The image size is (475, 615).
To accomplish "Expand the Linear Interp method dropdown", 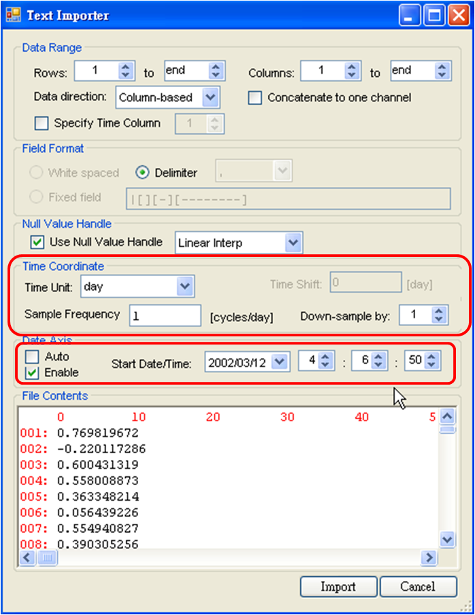I will [x=293, y=243].
